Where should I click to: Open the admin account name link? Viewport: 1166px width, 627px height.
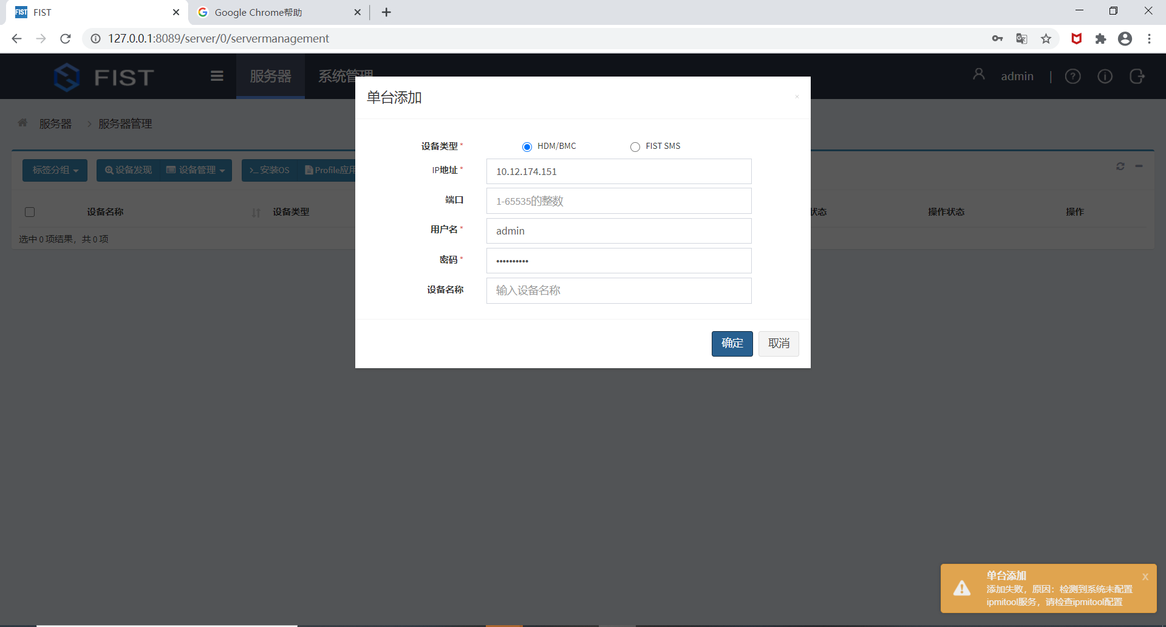pyautogui.click(x=1017, y=76)
